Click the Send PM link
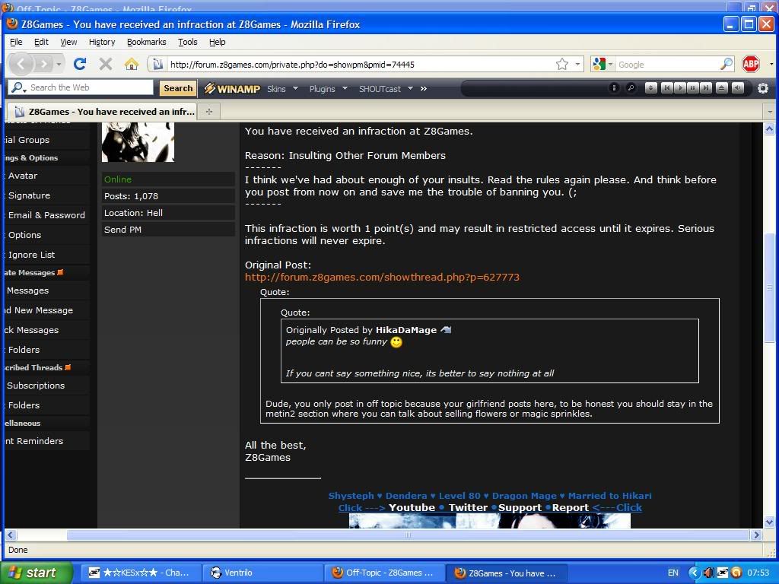779x584 pixels. tap(122, 230)
